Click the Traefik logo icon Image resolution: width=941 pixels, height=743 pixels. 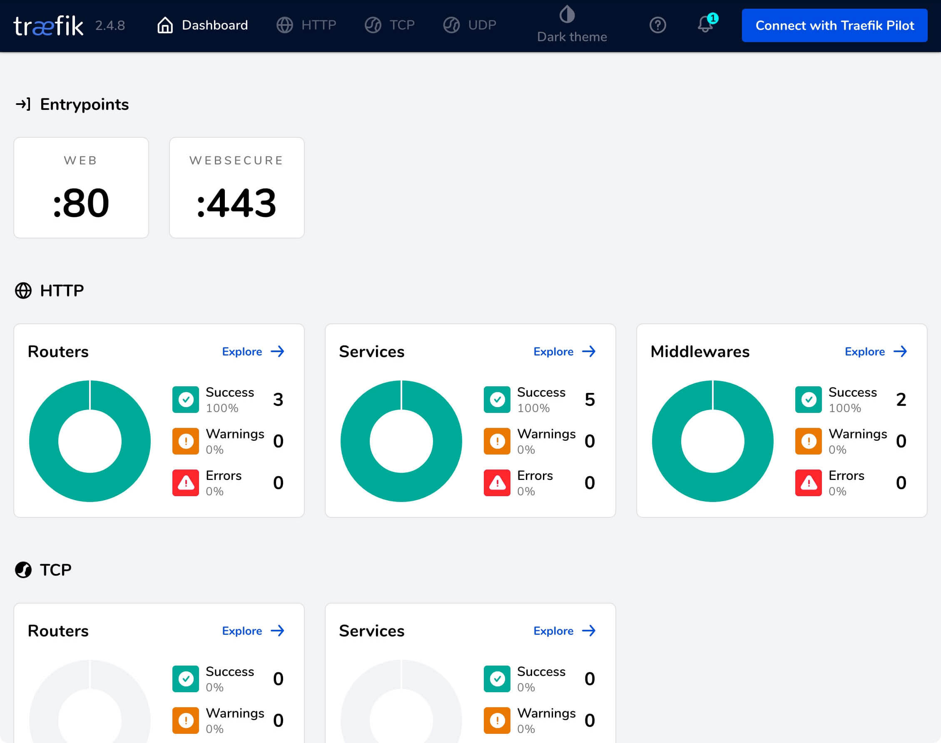[x=48, y=25]
